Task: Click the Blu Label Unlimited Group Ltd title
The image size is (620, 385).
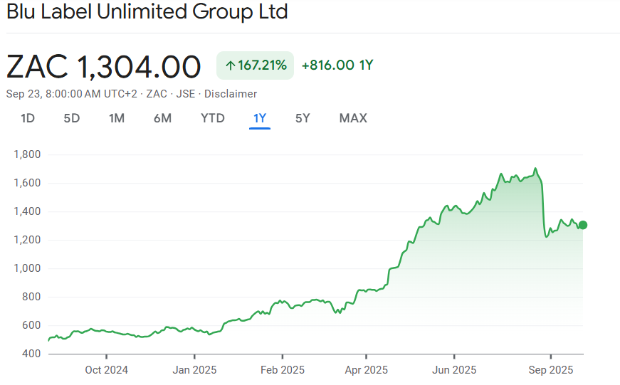Action: [x=147, y=11]
